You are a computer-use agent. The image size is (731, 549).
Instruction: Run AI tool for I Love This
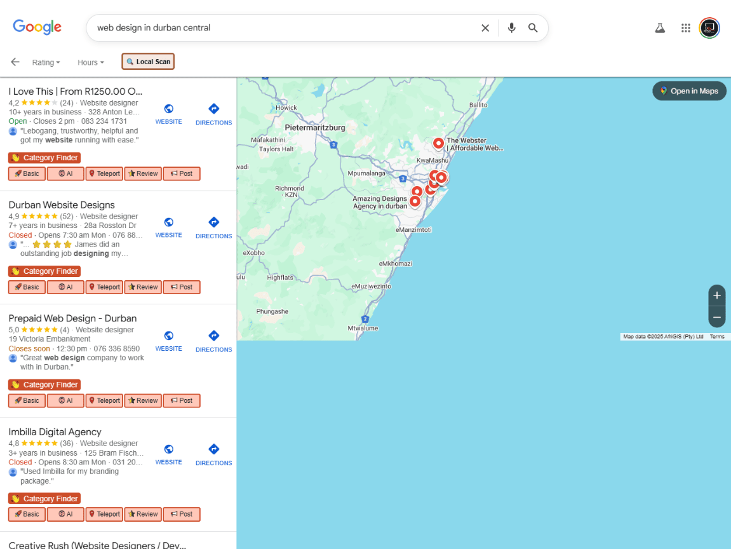[65, 173]
